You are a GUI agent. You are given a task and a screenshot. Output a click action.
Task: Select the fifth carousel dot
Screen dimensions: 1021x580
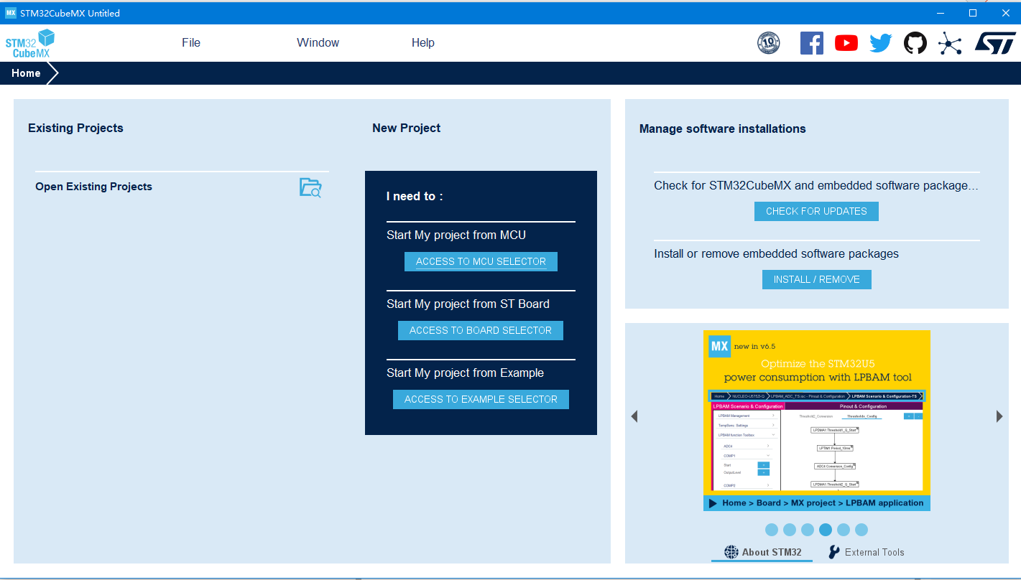(844, 530)
